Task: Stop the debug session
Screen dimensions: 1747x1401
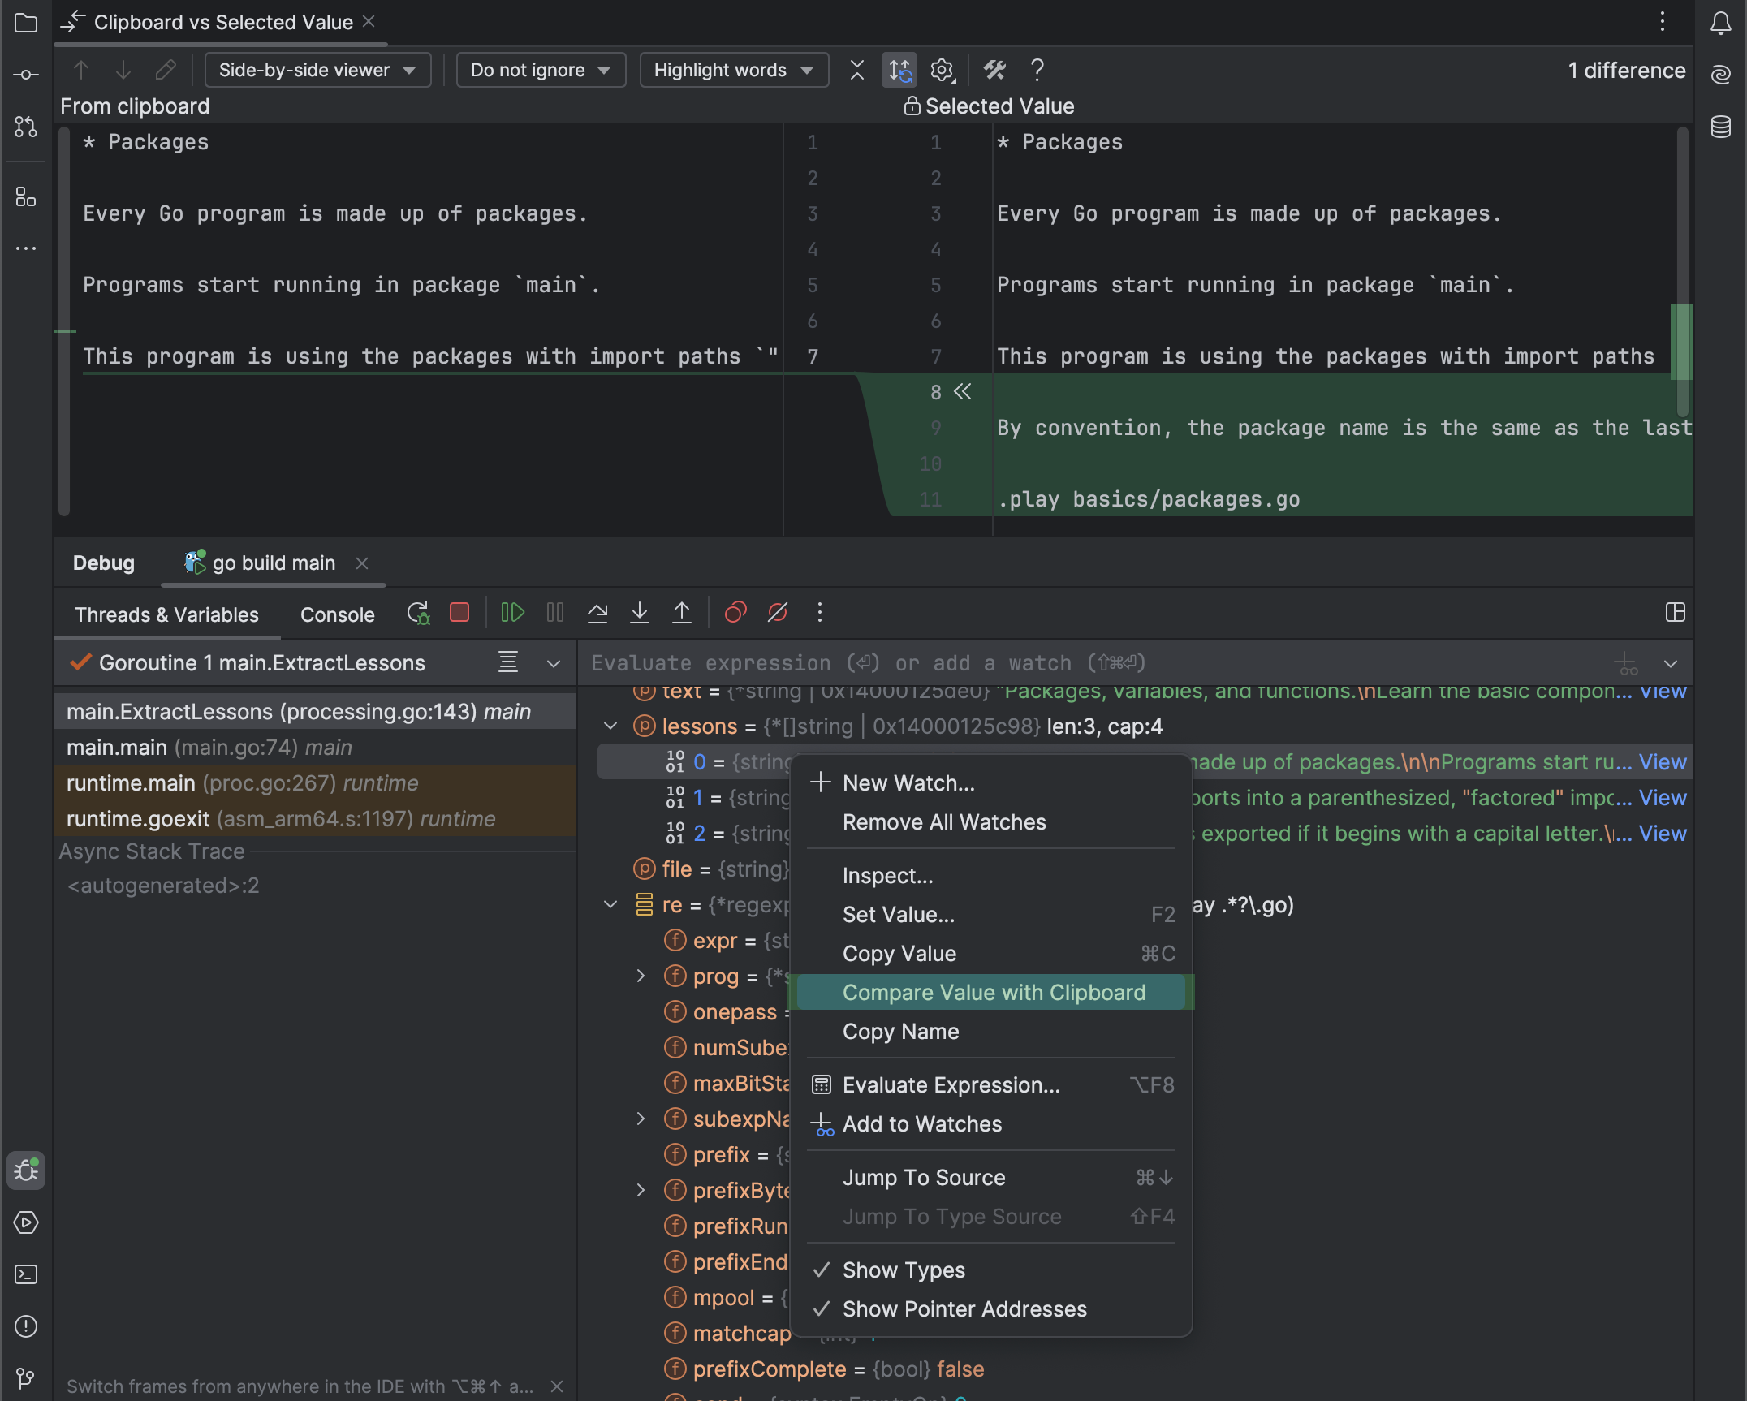Action: coord(459,612)
